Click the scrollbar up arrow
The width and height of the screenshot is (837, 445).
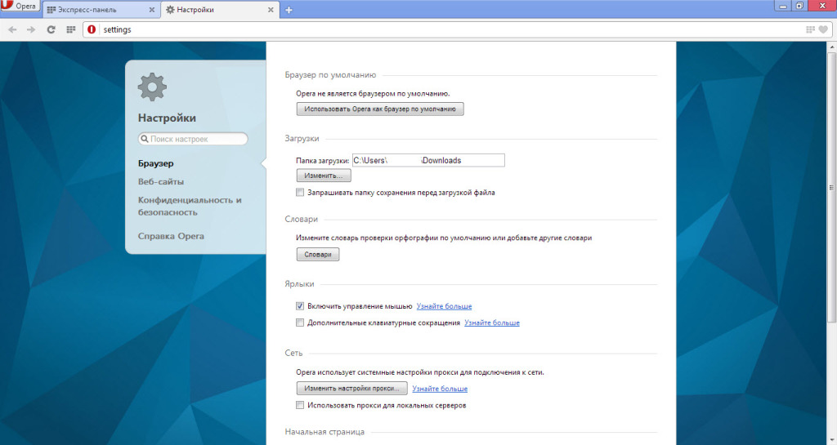831,47
